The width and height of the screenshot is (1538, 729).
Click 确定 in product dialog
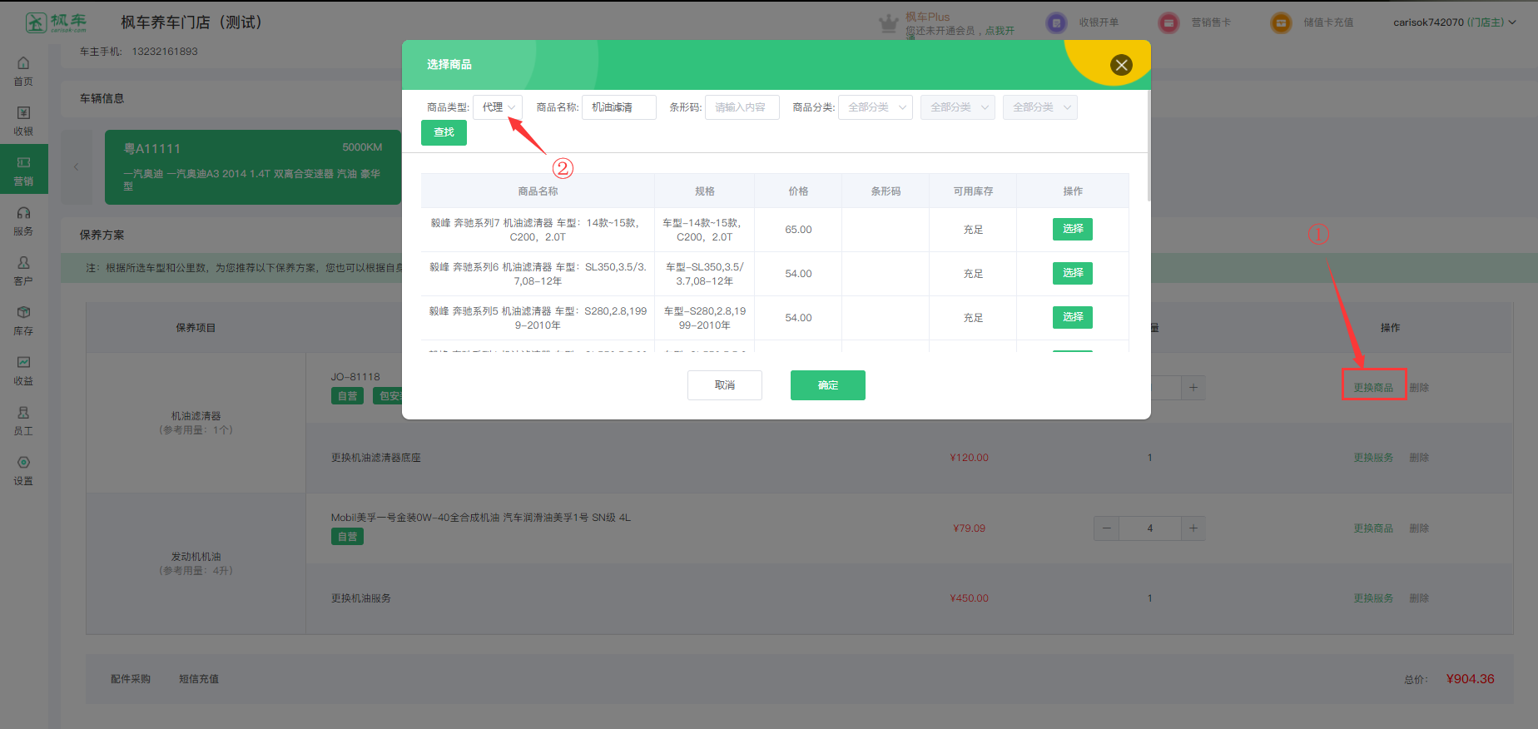tap(828, 385)
